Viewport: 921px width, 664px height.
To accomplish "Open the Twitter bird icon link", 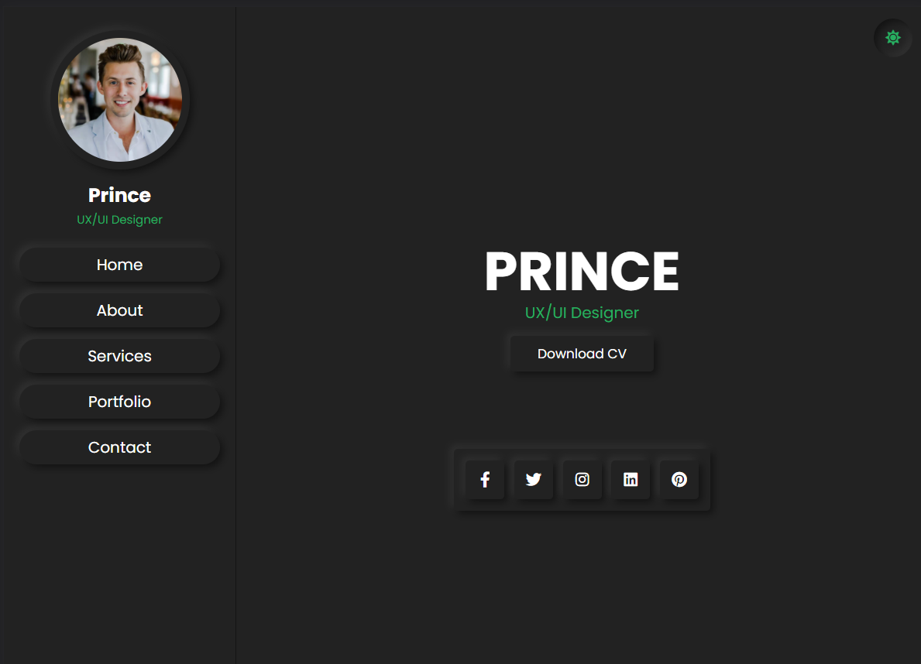I will tap(534, 480).
